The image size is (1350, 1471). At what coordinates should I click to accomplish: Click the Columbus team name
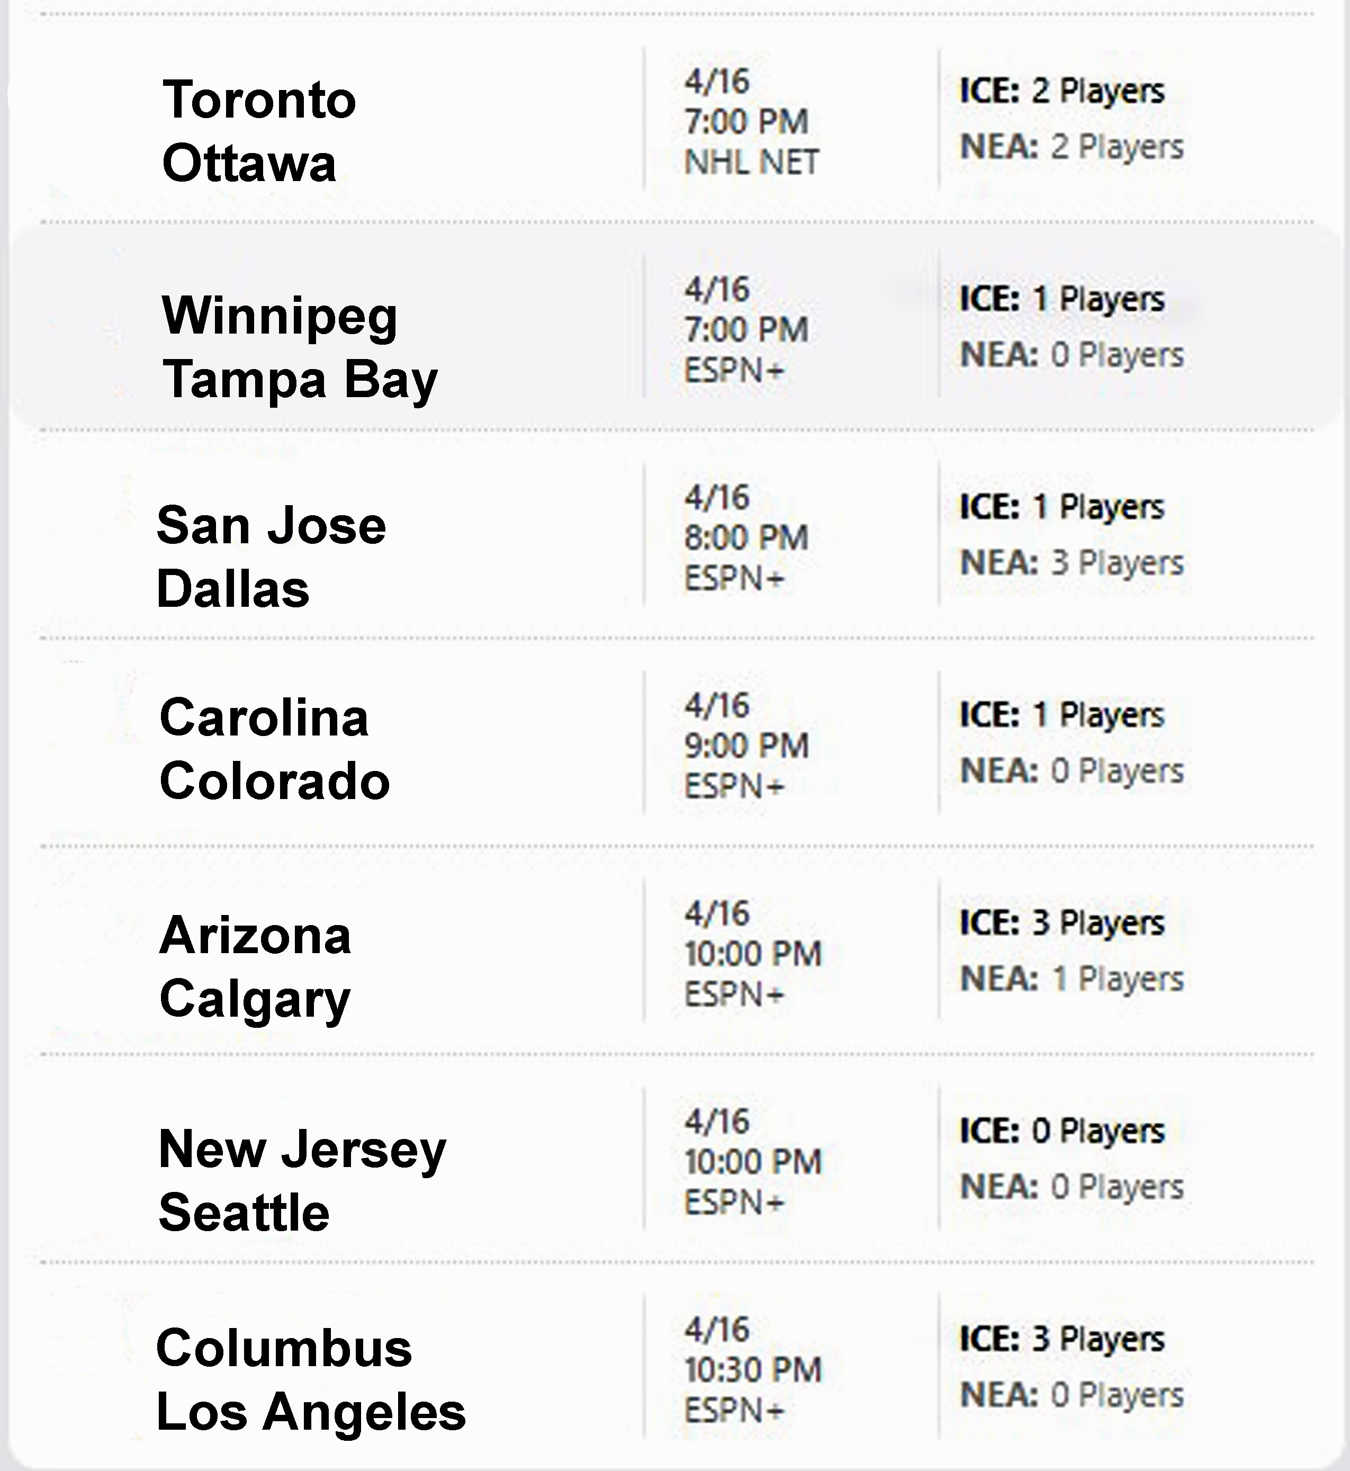[284, 1348]
